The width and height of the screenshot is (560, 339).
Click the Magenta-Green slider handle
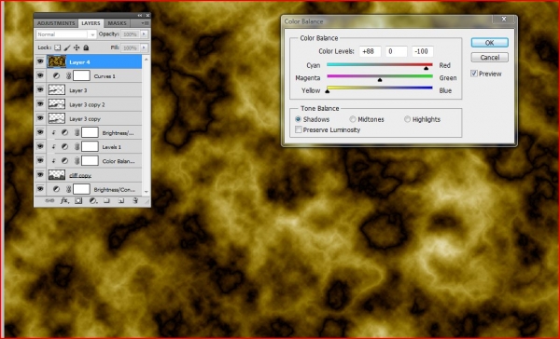click(380, 80)
